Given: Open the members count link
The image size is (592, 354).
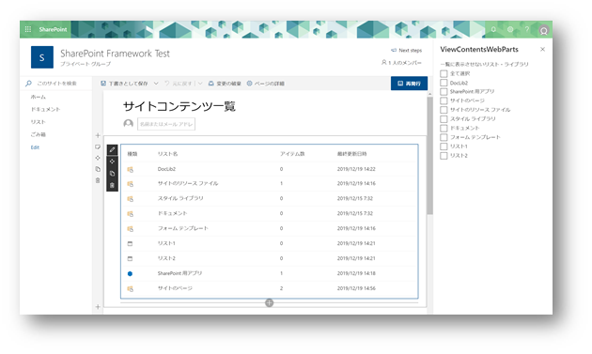Looking at the screenshot, I should (x=402, y=63).
